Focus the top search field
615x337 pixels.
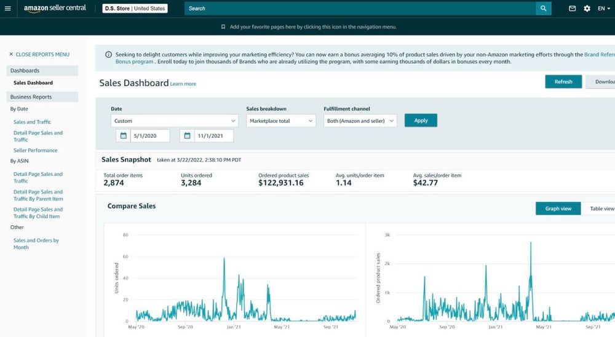360,8
